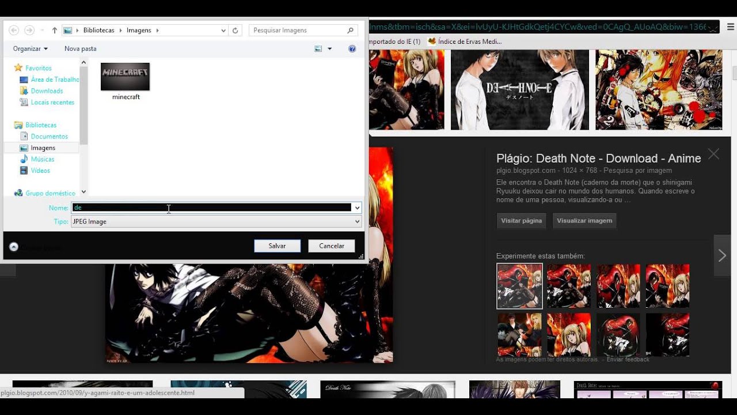Image resolution: width=737 pixels, height=415 pixels.
Task: Click the Vídeos film icon
Action: click(x=24, y=171)
